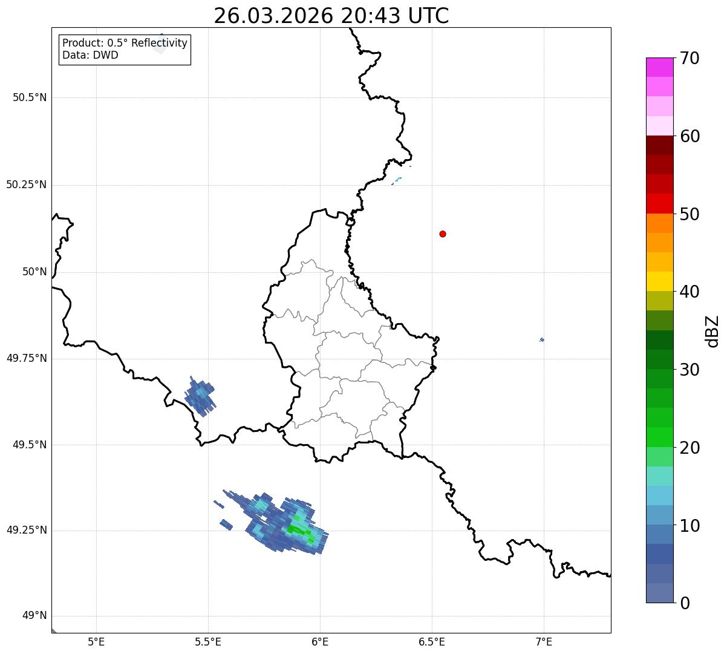Click the colorbar label 0
The image size is (727, 654).
[685, 603]
